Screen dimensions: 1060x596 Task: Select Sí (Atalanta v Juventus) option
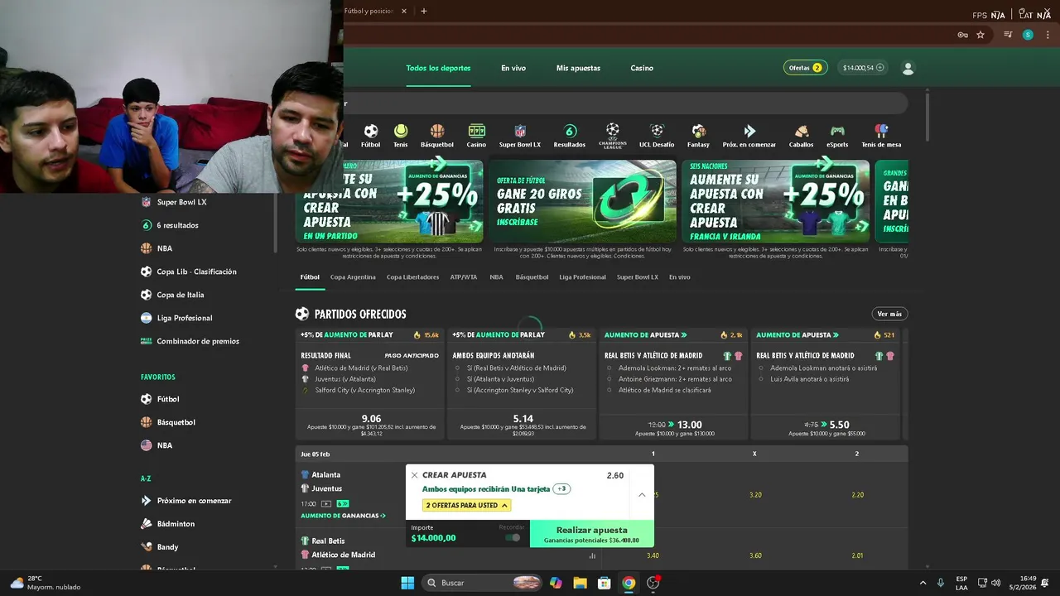[x=499, y=379]
